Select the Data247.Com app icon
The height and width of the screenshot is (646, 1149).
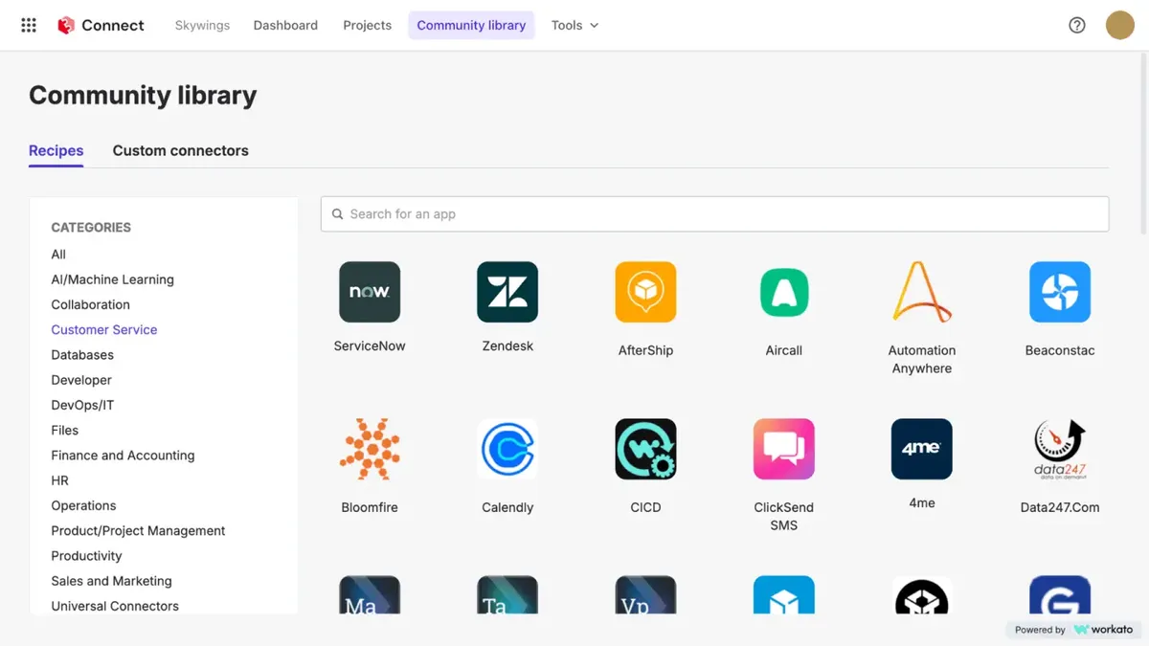pos(1060,449)
